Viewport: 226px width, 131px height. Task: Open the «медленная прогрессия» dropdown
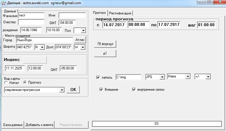pos(62,90)
